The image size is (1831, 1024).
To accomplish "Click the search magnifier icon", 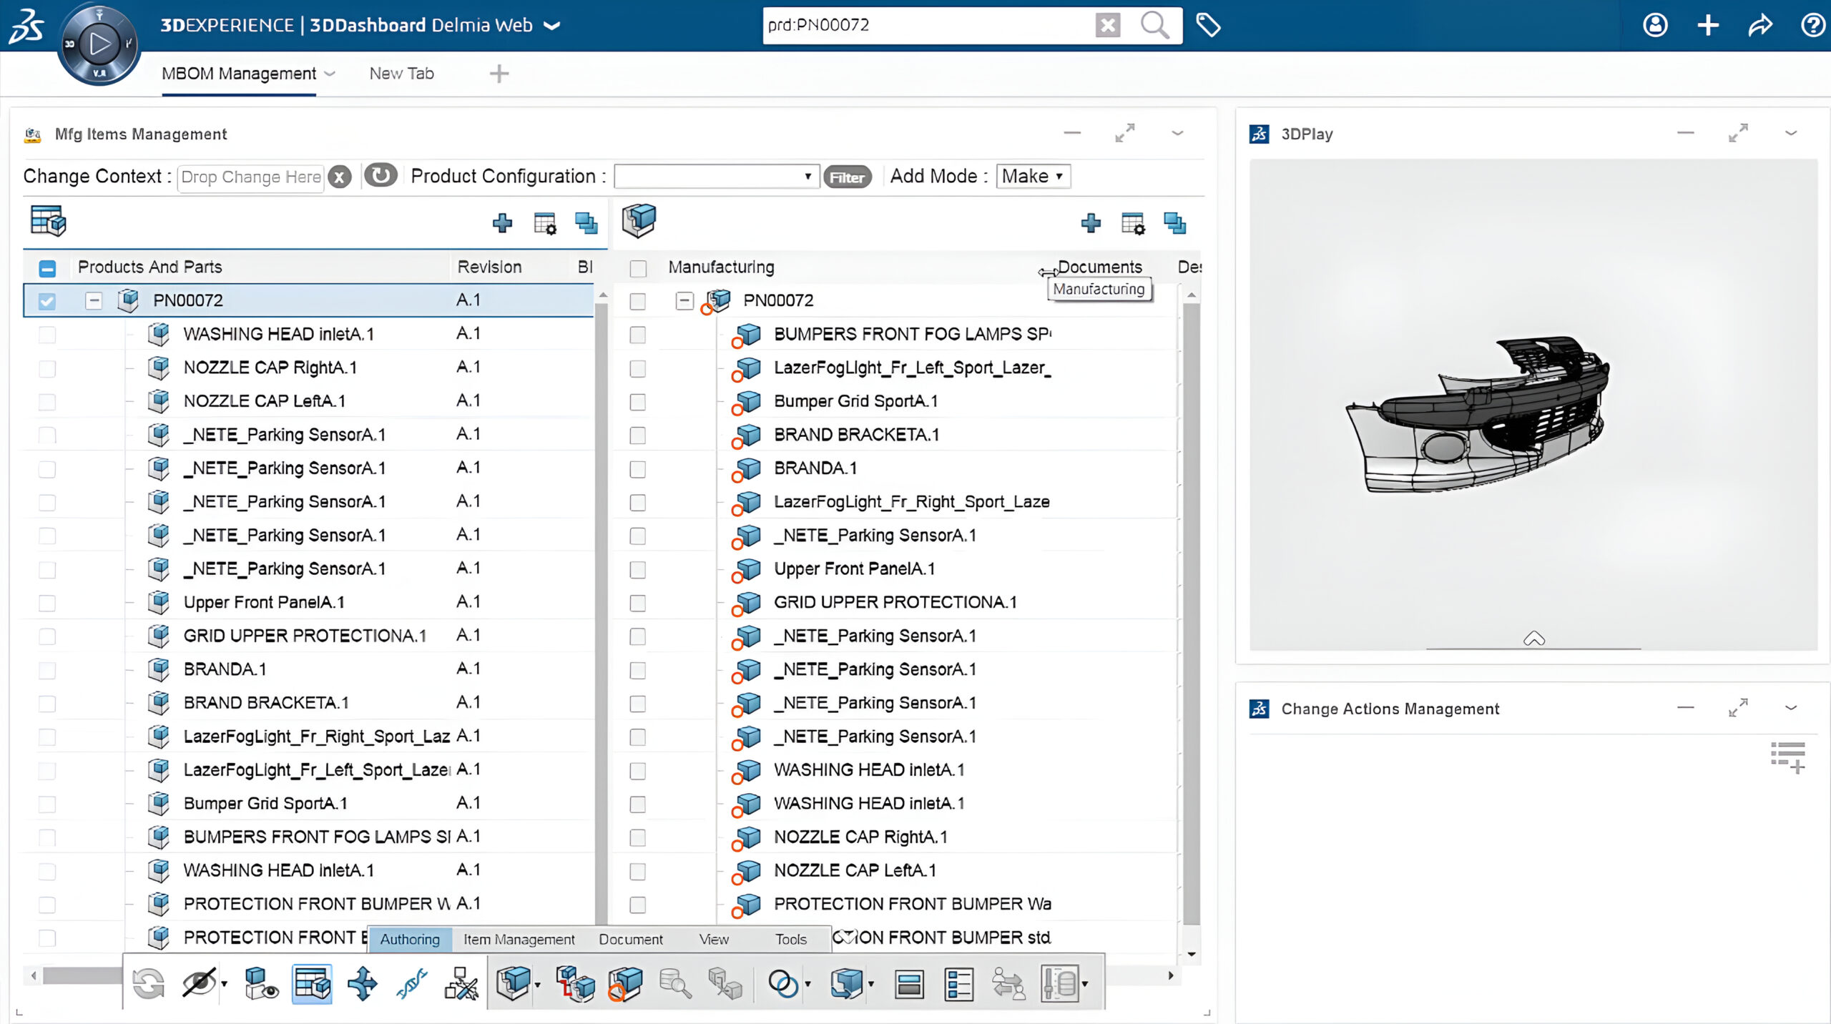I will click(x=1154, y=25).
